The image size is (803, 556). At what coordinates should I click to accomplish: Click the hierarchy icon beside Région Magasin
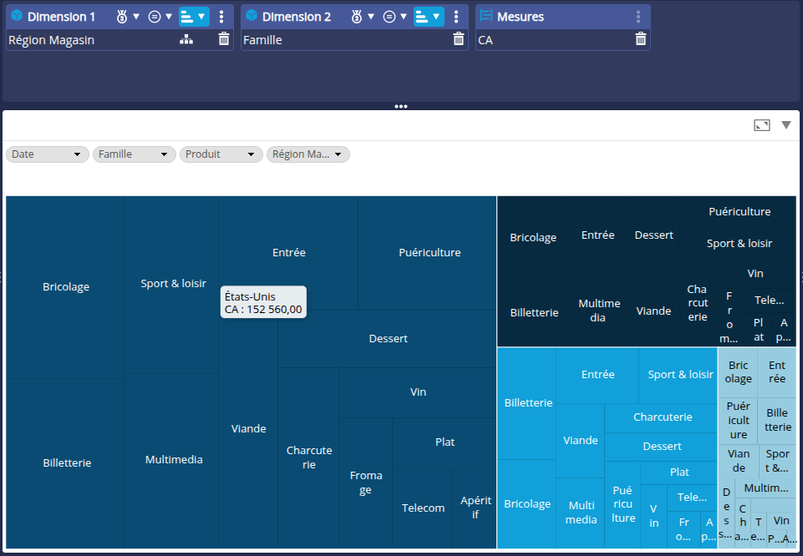(x=186, y=38)
